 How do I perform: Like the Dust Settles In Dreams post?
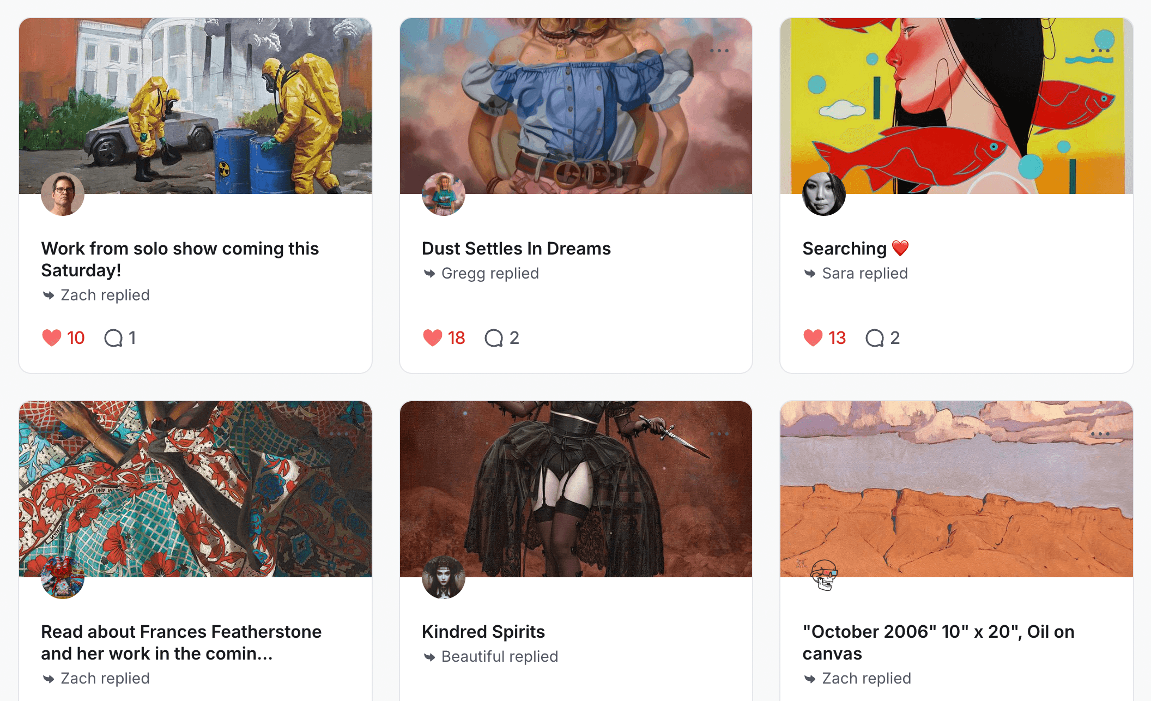pyautogui.click(x=433, y=338)
